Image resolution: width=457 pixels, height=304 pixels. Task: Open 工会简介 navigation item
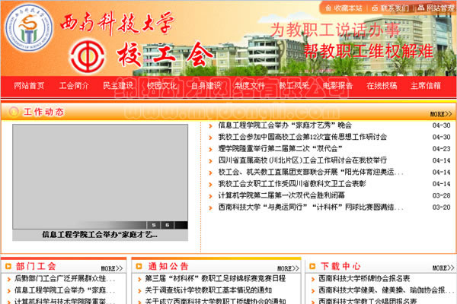click(x=74, y=86)
